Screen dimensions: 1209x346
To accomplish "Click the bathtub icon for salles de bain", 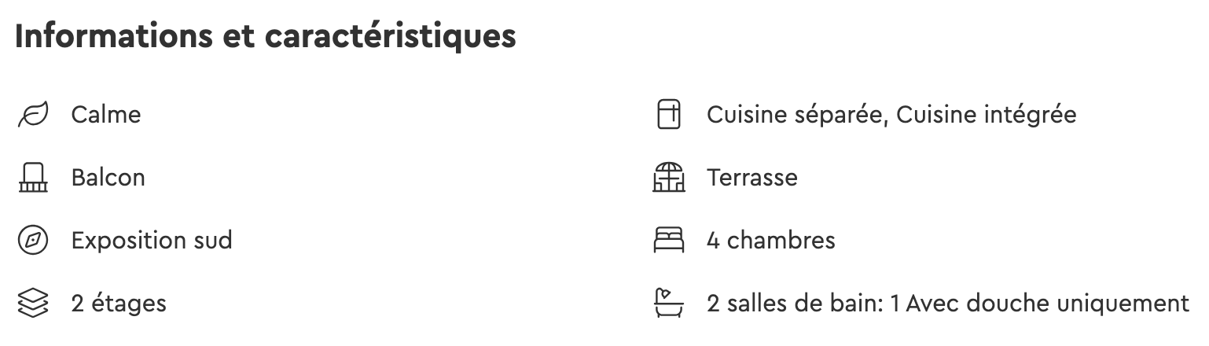I will tap(669, 304).
